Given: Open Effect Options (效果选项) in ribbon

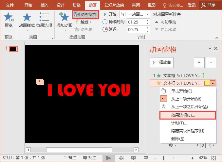Looking at the screenshot, I should 44,21.
